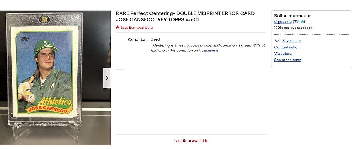Click the Contact seller link
The image size is (354, 149).
(x=286, y=47)
